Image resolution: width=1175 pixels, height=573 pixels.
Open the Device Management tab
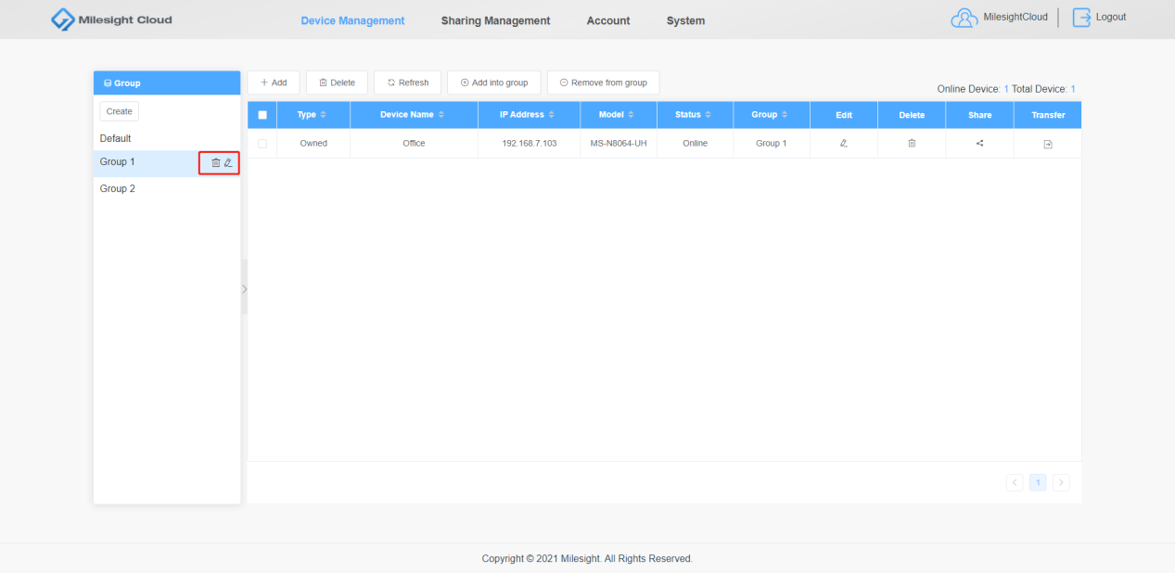(x=352, y=20)
